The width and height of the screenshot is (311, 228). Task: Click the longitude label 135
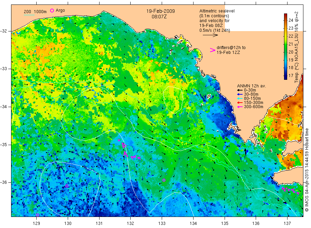click(225, 224)
